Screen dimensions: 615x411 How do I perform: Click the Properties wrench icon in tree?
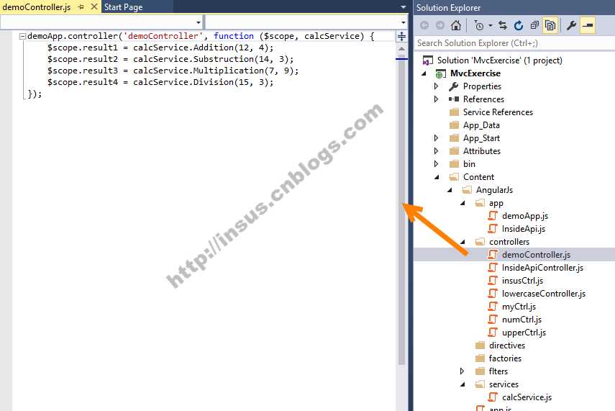pyautogui.click(x=454, y=86)
